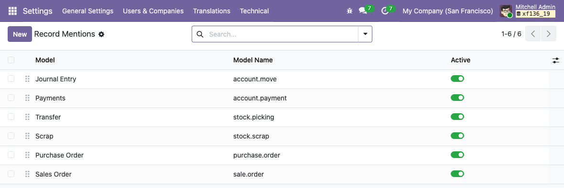Click the 1-6 / 6 pager counter

pyautogui.click(x=511, y=34)
